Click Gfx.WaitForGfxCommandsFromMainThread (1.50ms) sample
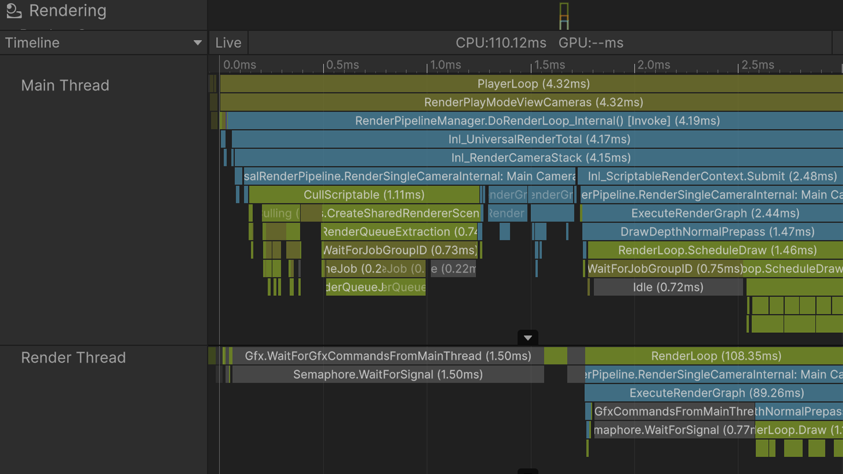Viewport: 843px width, 474px height. point(388,356)
